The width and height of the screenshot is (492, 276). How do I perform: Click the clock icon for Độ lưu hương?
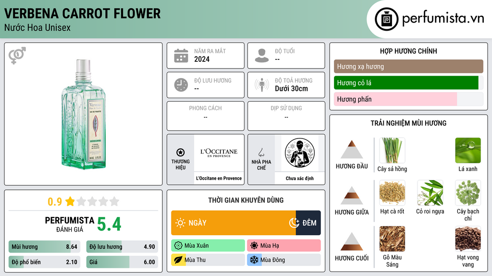point(181,85)
